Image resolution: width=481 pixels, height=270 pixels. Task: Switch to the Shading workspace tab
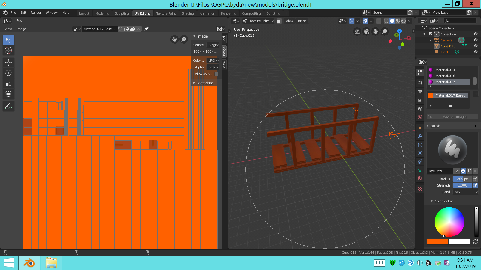(x=188, y=13)
